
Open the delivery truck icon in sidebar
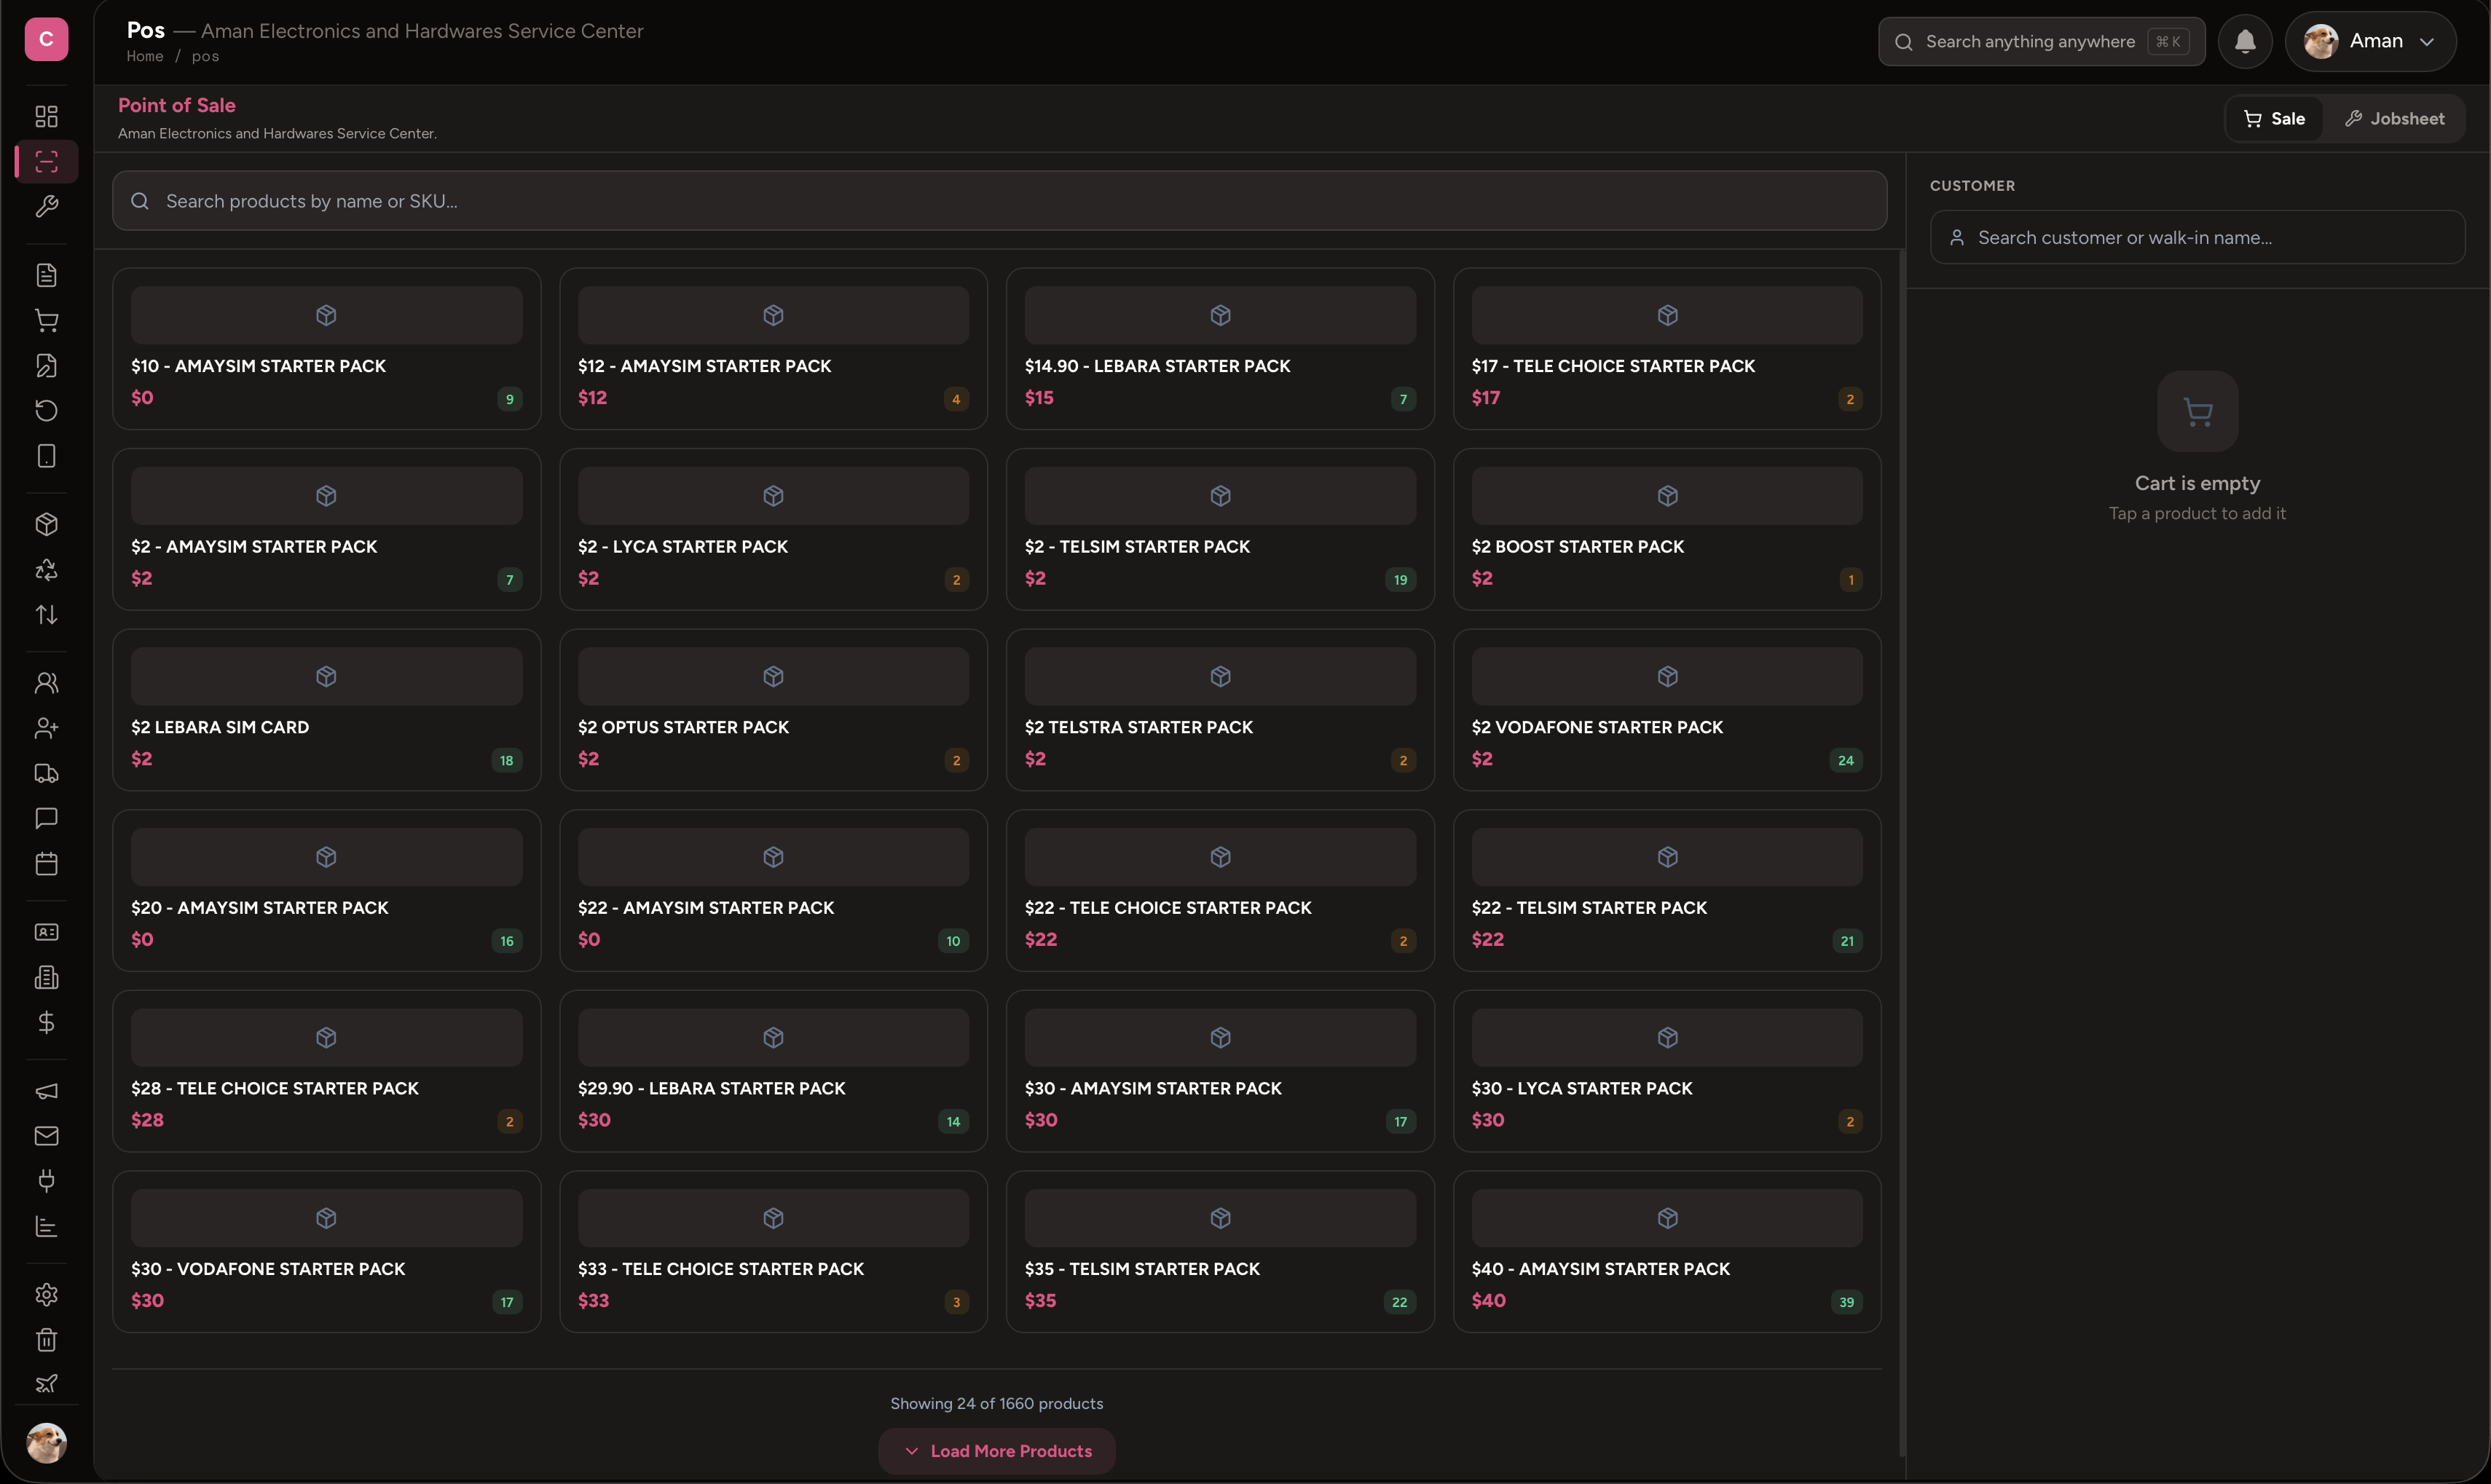46,773
